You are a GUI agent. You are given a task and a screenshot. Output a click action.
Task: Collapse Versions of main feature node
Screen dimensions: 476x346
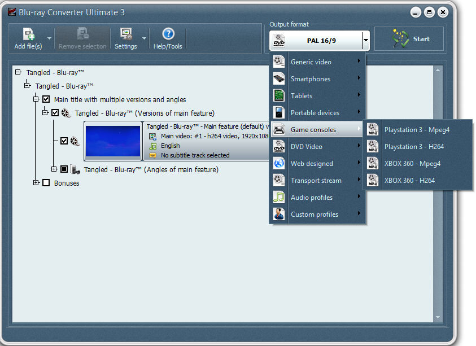pos(45,112)
